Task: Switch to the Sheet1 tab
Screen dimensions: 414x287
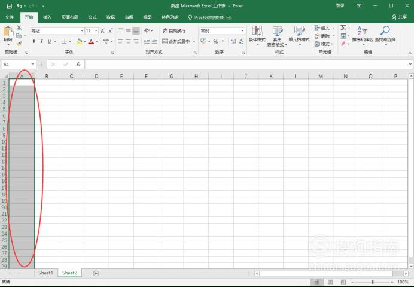Action: 45,273
